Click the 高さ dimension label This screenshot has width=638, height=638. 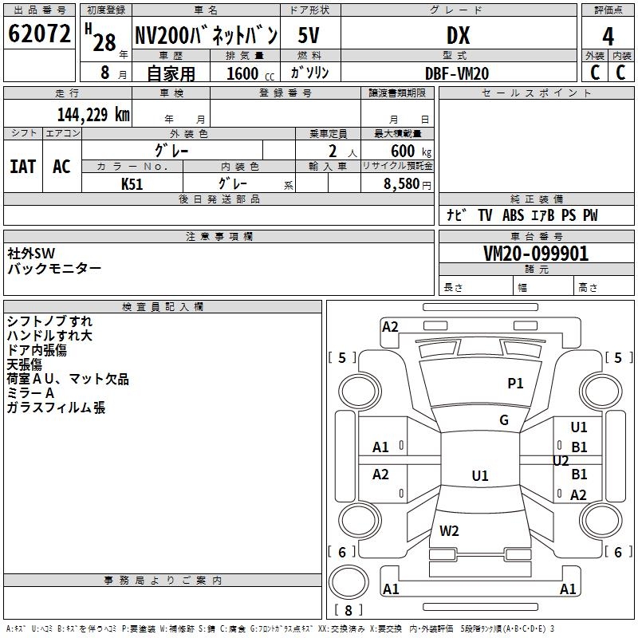click(x=588, y=287)
